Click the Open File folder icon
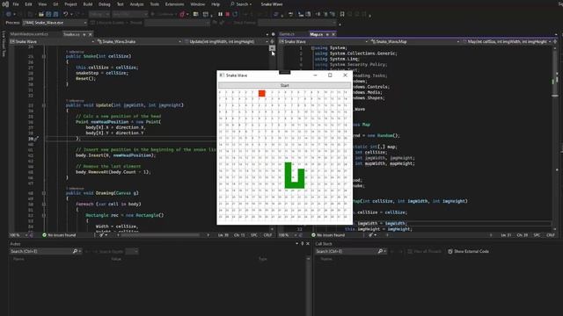Viewport: 563px width, 316px height. pyautogui.click(x=41, y=14)
